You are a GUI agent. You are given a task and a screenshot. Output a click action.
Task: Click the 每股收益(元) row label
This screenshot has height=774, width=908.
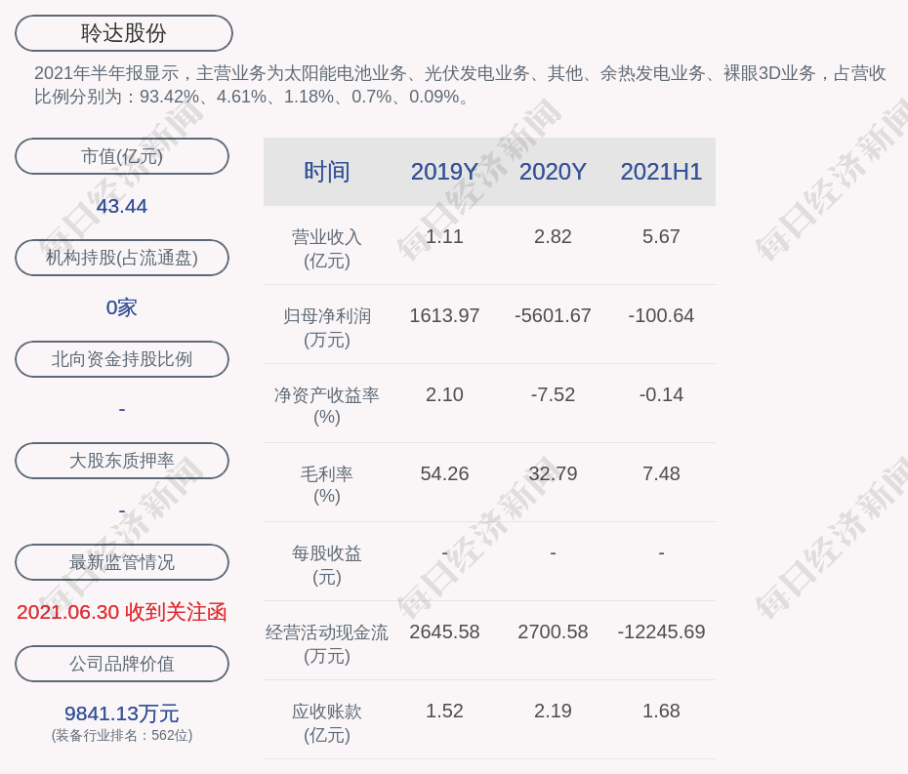pos(327,565)
